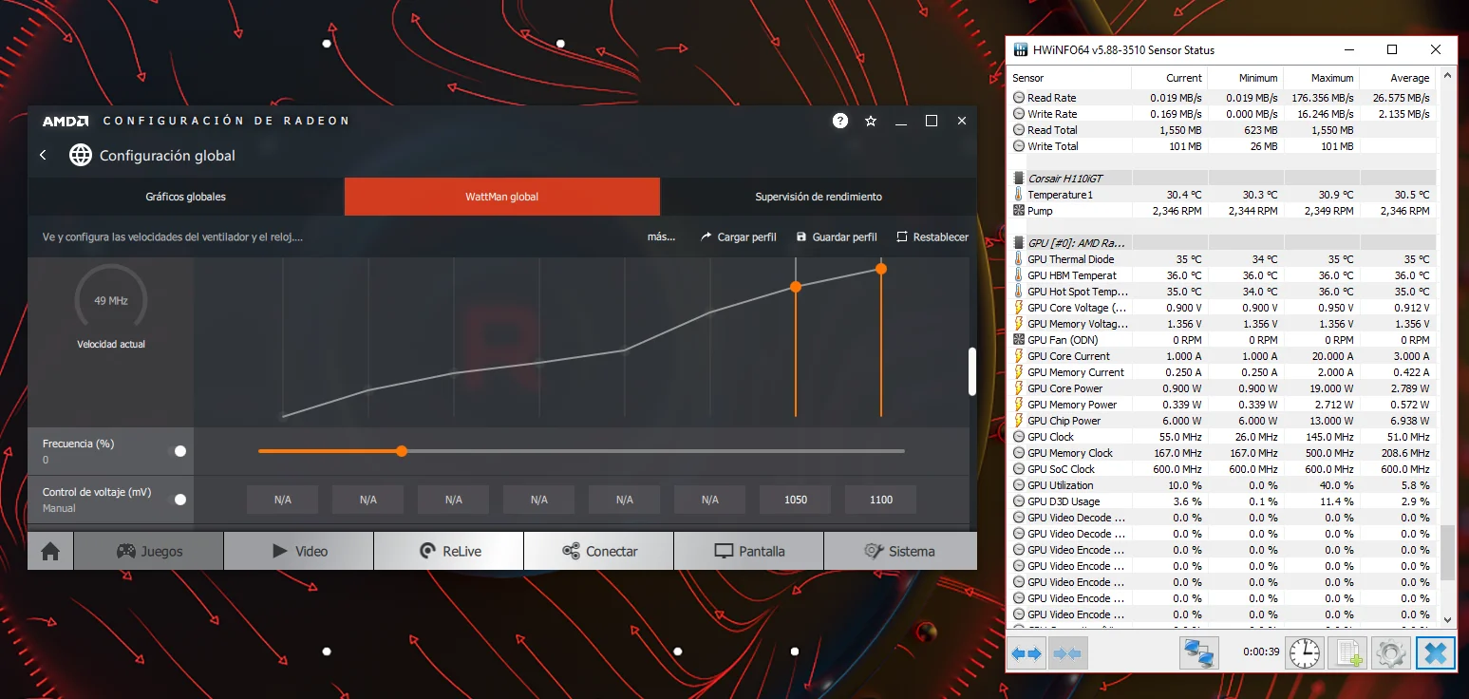Click the Frecuencia slider orange handle

(402, 451)
